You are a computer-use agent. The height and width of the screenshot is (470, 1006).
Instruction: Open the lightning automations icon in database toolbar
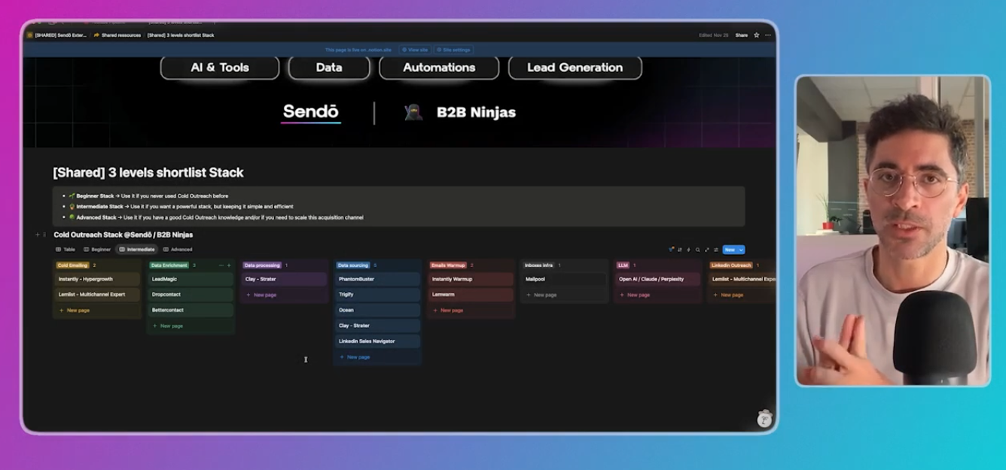click(x=689, y=250)
